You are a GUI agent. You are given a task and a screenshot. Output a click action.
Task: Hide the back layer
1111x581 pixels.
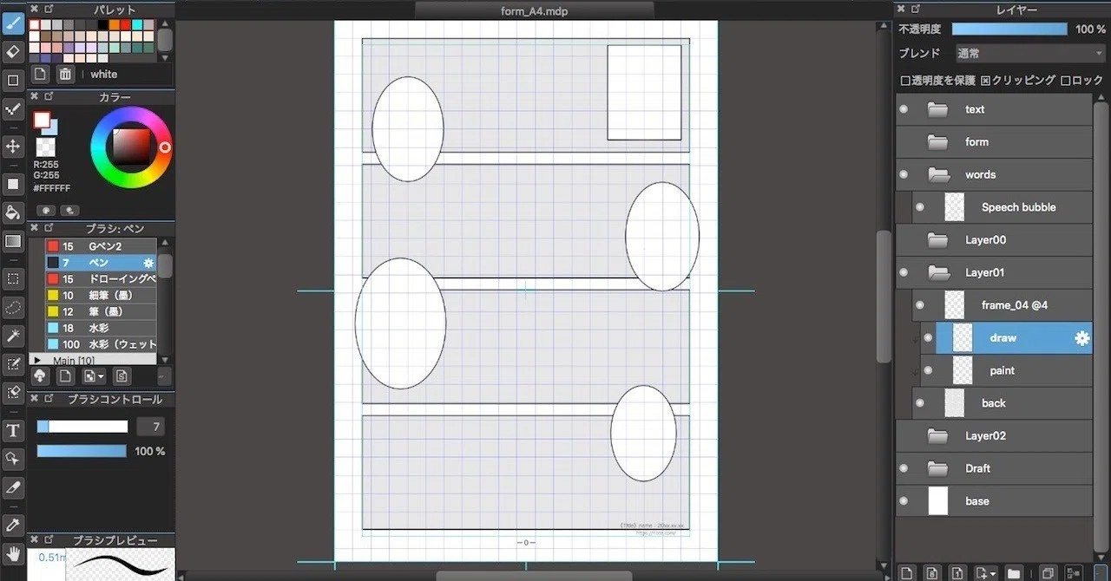pyautogui.click(x=920, y=403)
